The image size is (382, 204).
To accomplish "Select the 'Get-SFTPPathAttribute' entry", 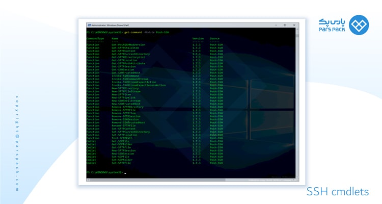I will [128, 63].
